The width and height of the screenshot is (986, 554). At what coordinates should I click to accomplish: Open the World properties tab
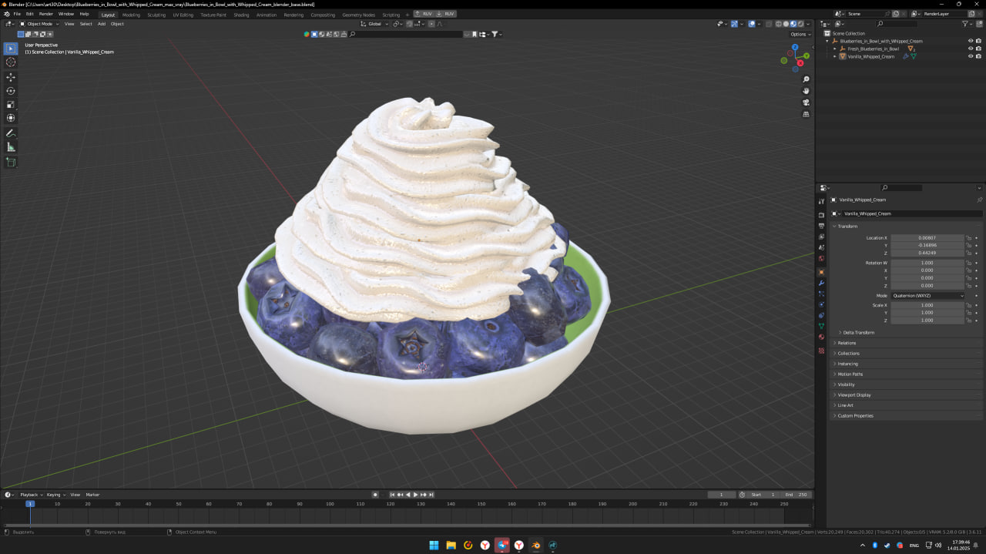pyautogui.click(x=821, y=258)
